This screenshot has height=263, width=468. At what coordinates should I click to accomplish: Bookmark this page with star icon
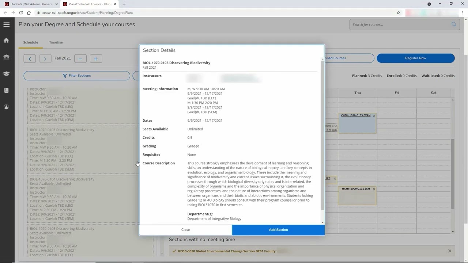tap(398, 12)
